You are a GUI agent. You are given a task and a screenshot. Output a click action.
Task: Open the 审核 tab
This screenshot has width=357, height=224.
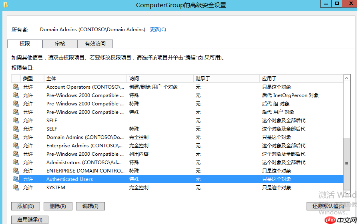click(x=60, y=44)
